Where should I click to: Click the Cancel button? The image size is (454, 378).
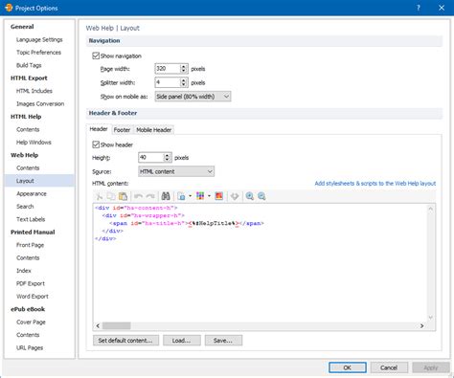(389, 367)
